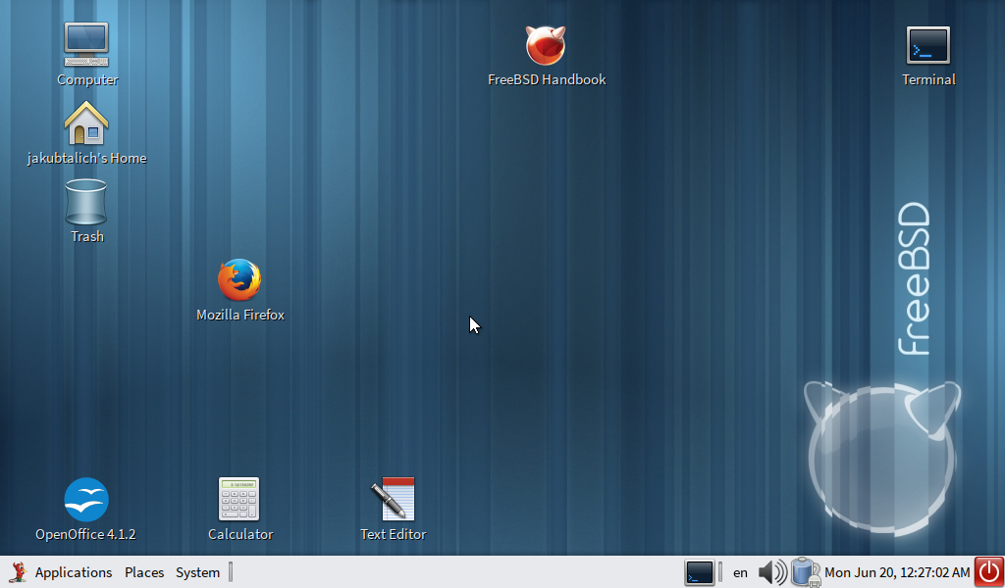Launch the Calculator desktop icon
Image resolution: width=1005 pixels, height=588 pixels.
(239, 499)
